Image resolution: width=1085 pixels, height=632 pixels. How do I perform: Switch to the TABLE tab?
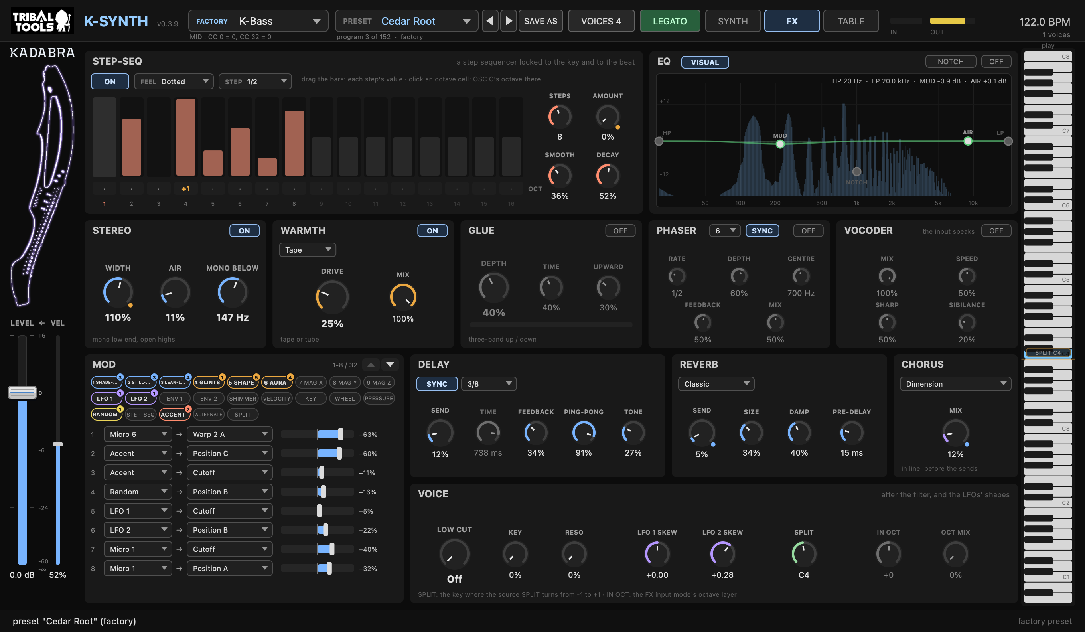850,21
